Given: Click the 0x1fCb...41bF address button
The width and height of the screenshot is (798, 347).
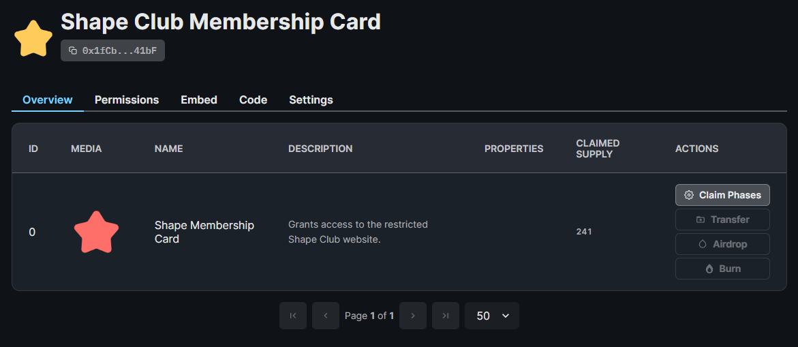Looking at the screenshot, I should tap(119, 50).
